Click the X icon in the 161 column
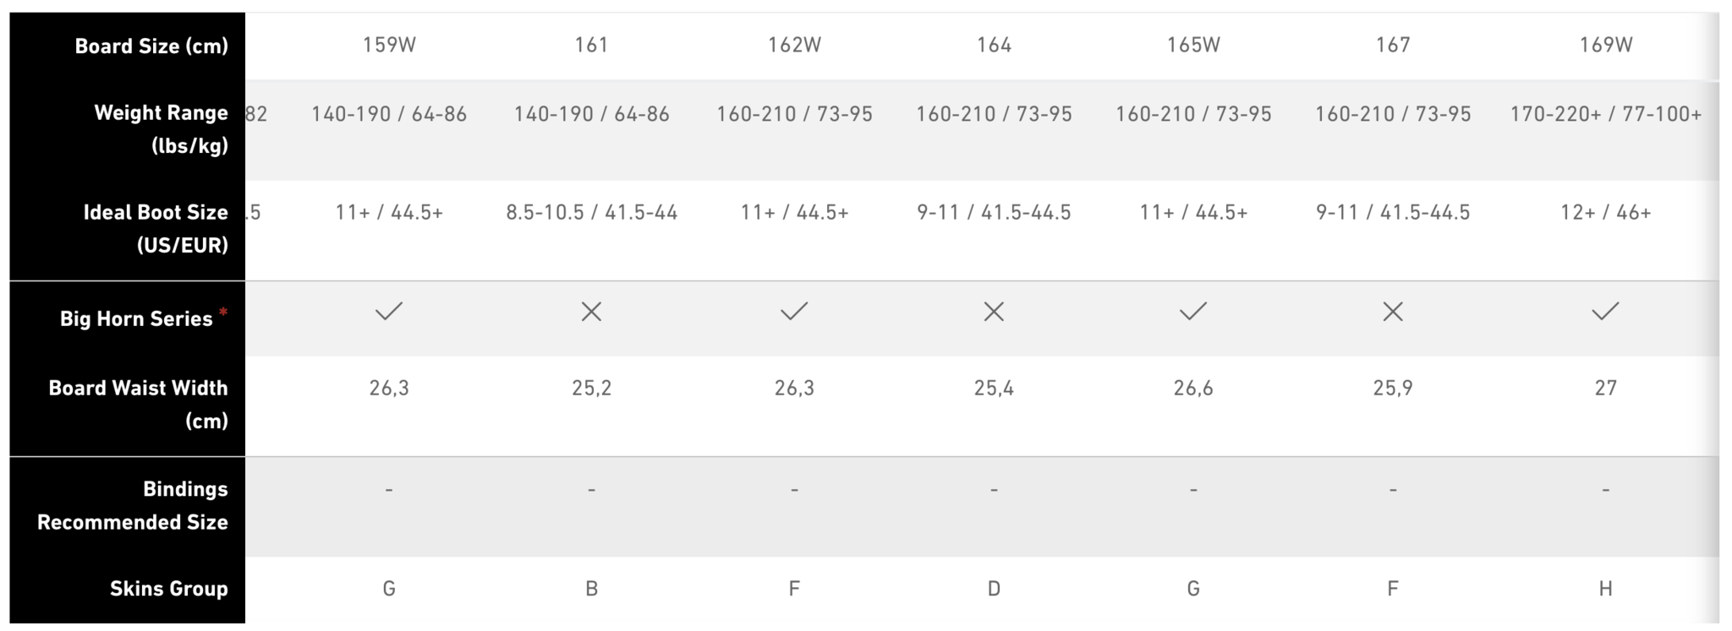This screenshot has width=1732, height=631. [x=591, y=312]
